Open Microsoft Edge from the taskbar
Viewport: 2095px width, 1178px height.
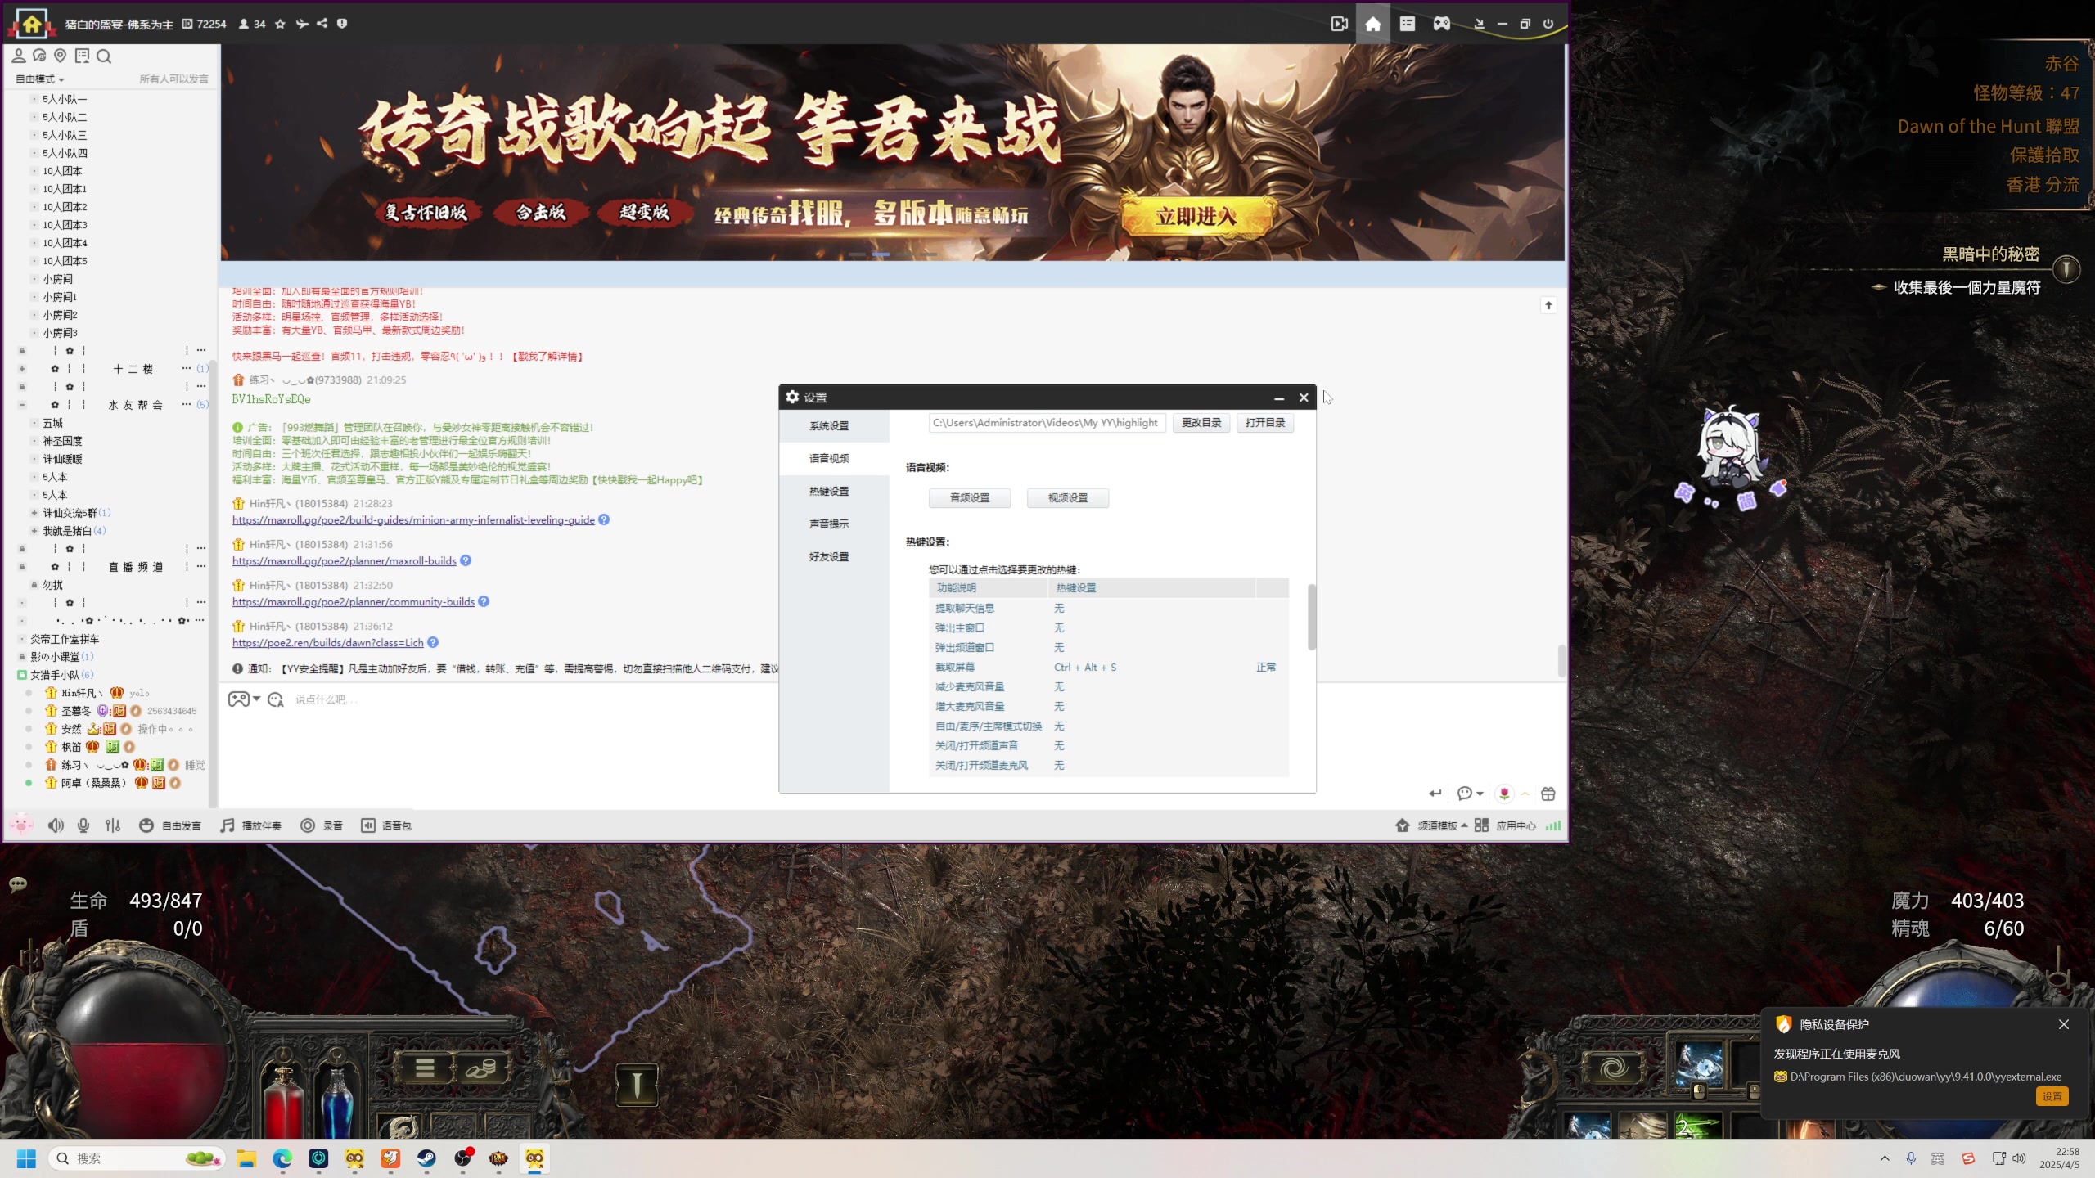click(282, 1158)
